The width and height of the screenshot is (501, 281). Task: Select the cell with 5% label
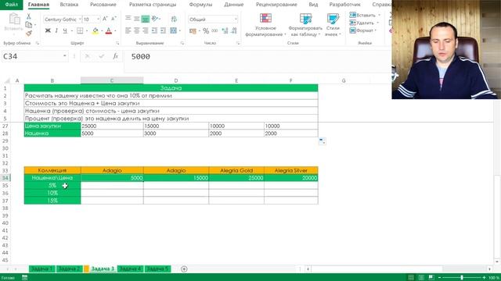coord(52,186)
